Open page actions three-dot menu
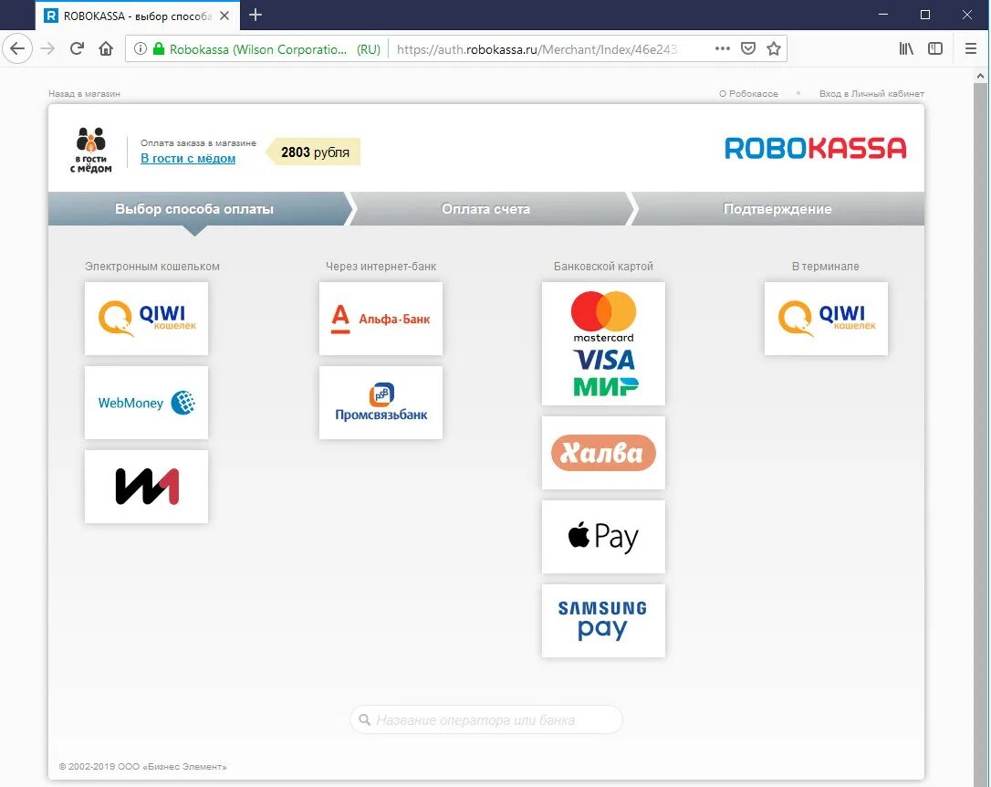Image resolution: width=991 pixels, height=787 pixels. click(x=723, y=48)
